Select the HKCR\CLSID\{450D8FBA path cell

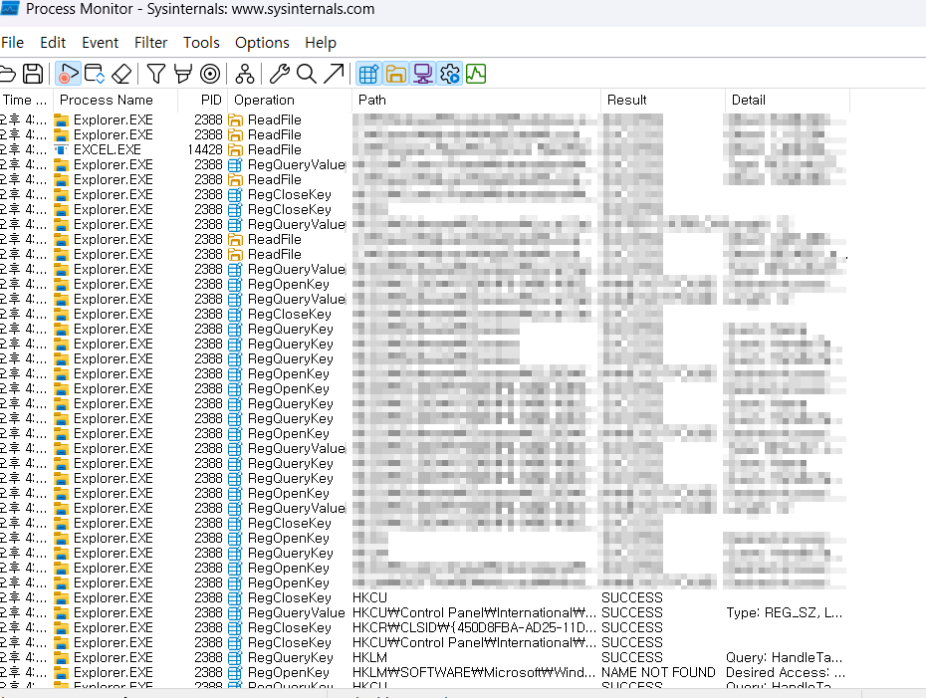pyautogui.click(x=474, y=627)
